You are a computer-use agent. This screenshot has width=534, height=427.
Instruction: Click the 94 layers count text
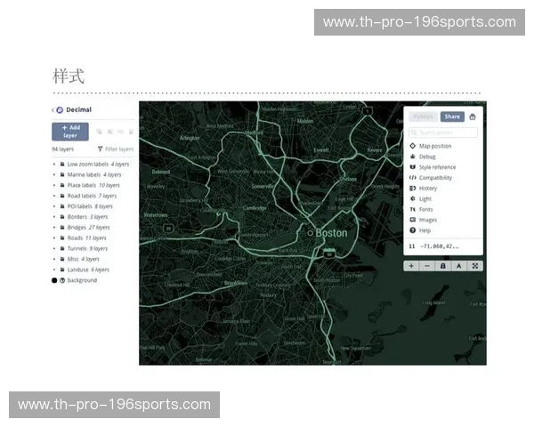click(62, 149)
